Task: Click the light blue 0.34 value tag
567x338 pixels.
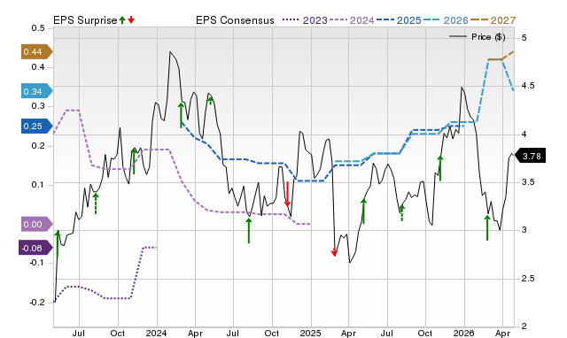Action: tap(37, 91)
